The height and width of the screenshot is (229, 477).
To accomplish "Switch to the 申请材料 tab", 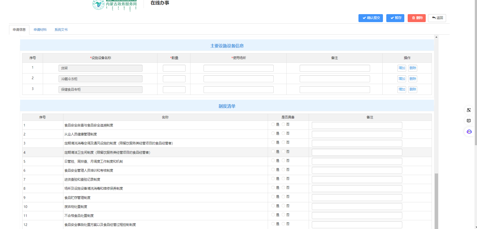I will [40, 30].
